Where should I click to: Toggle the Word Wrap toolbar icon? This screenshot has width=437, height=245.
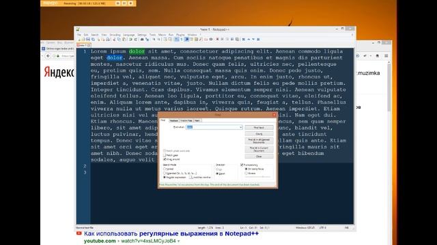(x=176, y=39)
